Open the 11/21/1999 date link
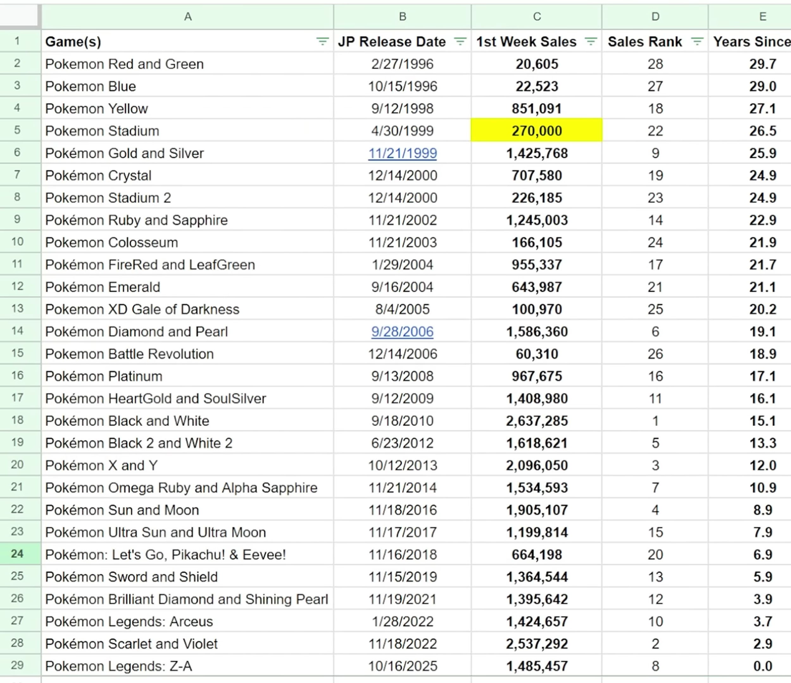The width and height of the screenshot is (791, 683). tap(402, 153)
